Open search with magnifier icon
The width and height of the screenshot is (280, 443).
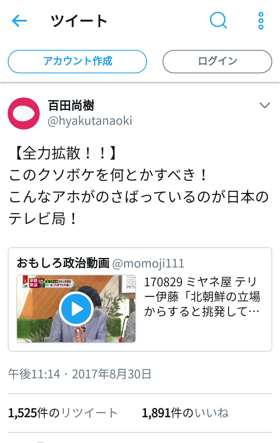coord(218,20)
